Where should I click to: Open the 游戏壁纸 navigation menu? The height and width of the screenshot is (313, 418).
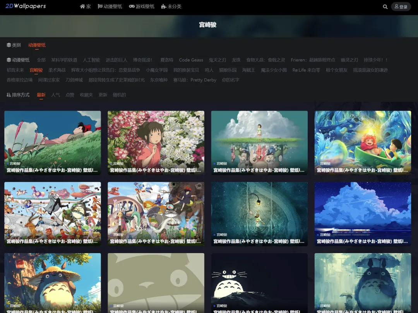[x=142, y=7]
